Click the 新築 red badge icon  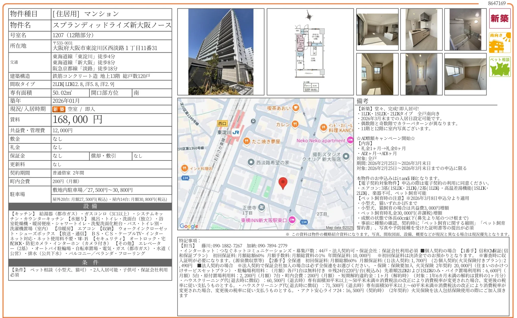499,19
